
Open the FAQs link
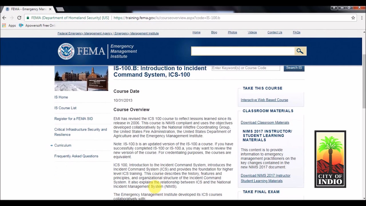[x=297, y=32]
